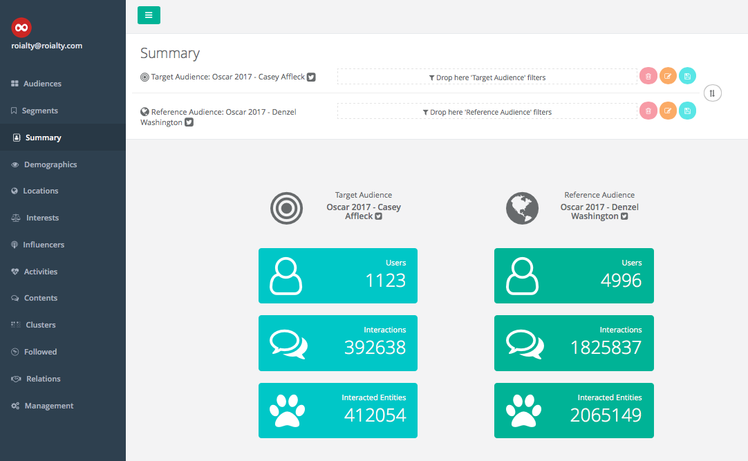This screenshot has width=748, height=461.
Task: Click the Summary profile icon in sidebar
Action: [x=17, y=138]
